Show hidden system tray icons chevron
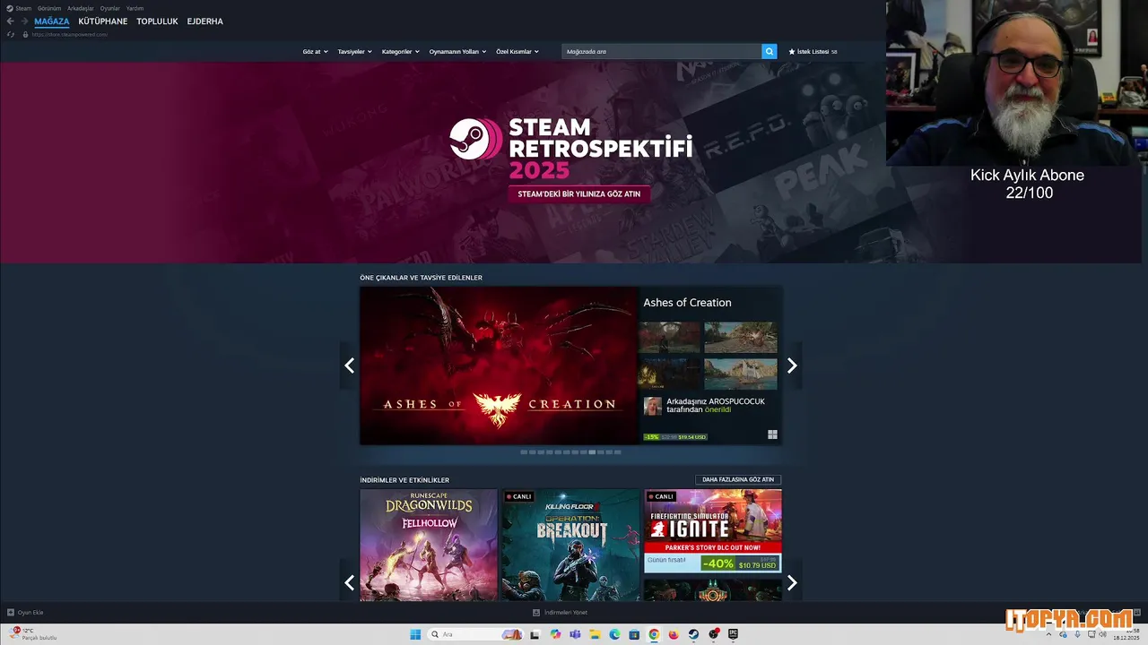The image size is (1148, 645). 1049,634
